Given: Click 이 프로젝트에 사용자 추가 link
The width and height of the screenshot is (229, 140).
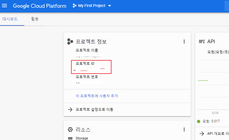Looking at the screenshot, I should [x=97, y=96].
